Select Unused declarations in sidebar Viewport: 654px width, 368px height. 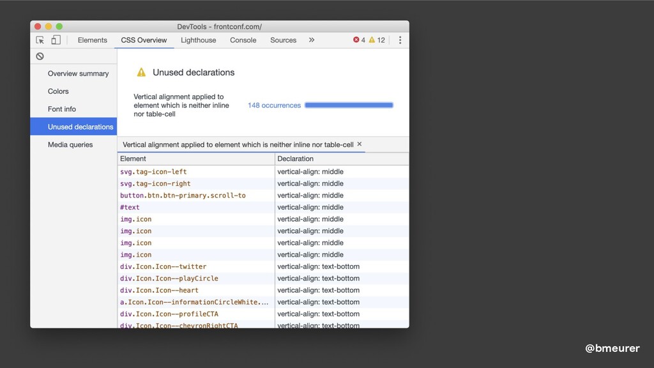coord(73,127)
